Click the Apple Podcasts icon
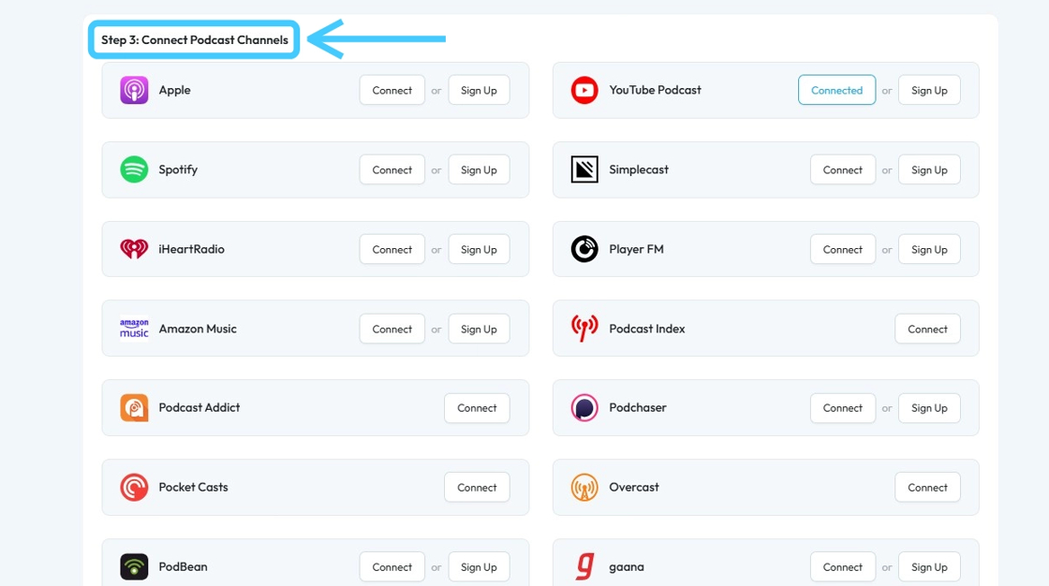 click(134, 90)
